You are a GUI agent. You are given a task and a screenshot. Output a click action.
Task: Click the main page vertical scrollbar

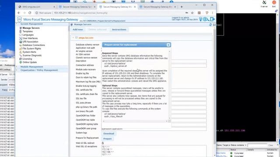pos(214,92)
